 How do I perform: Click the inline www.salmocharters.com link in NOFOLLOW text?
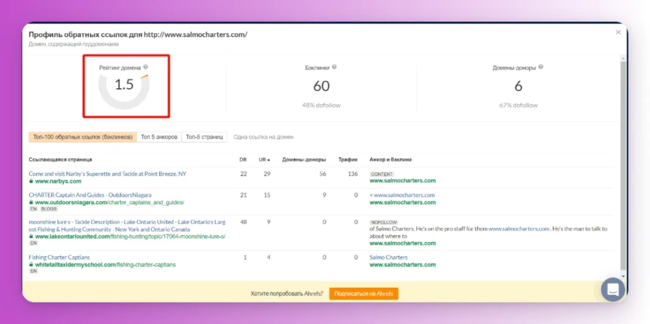coord(519,229)
